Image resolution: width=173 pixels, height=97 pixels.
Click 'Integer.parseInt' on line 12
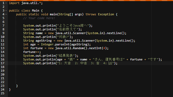[55, 44]
